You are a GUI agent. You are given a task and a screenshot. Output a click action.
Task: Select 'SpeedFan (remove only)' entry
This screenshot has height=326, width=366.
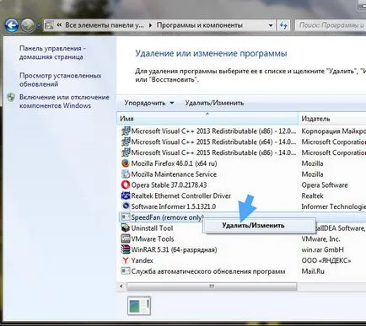167,217
